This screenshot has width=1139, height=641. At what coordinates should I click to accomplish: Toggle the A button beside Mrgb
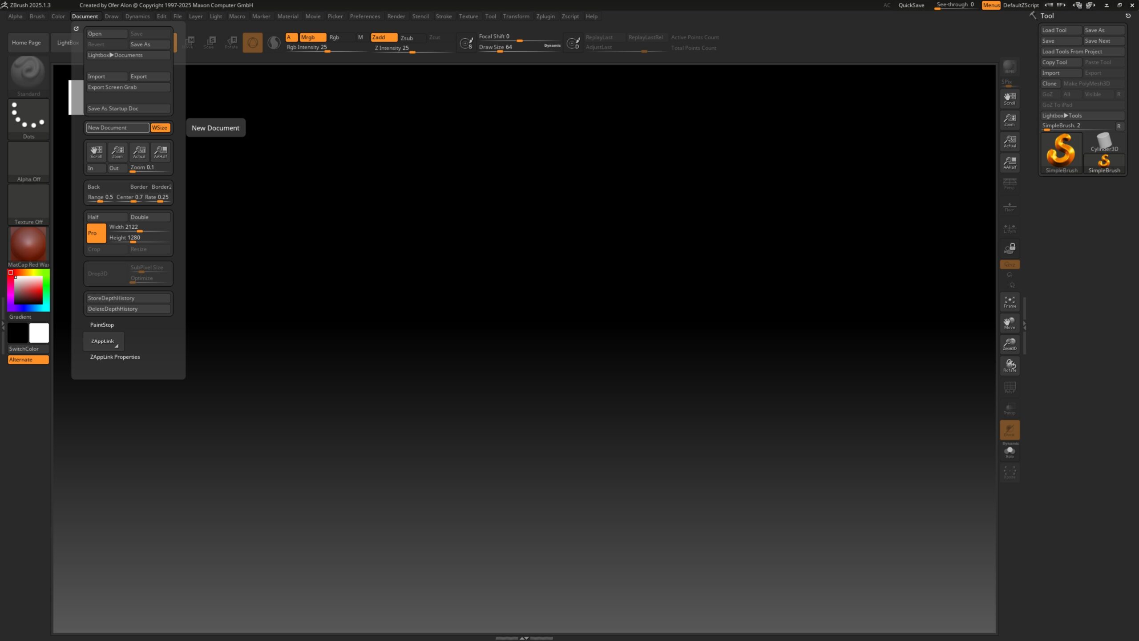coord(291,37)
